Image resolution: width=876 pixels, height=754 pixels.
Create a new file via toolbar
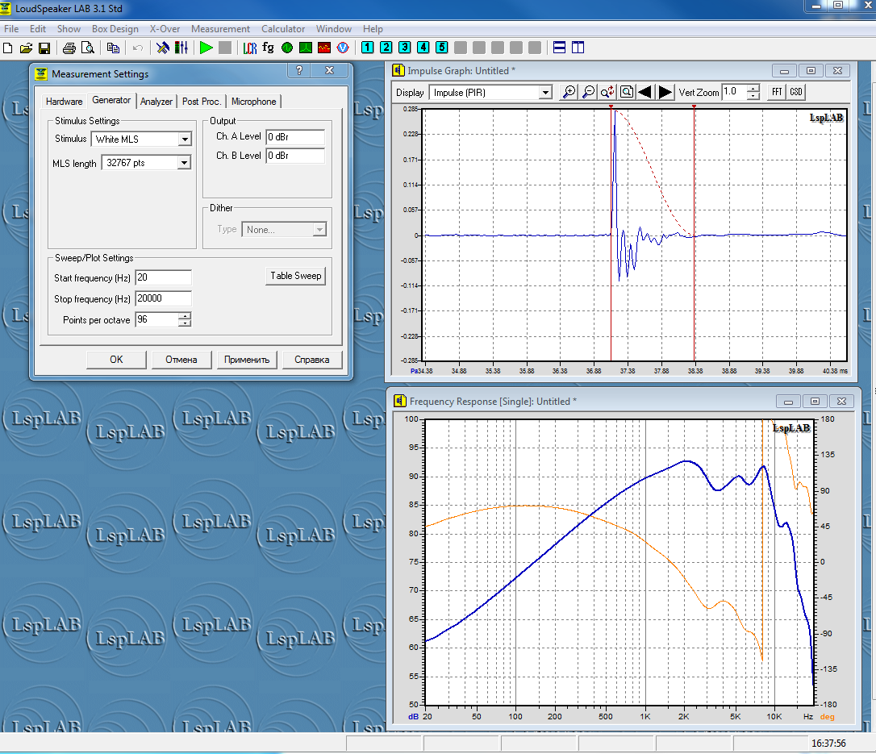(x=8, y=48)
